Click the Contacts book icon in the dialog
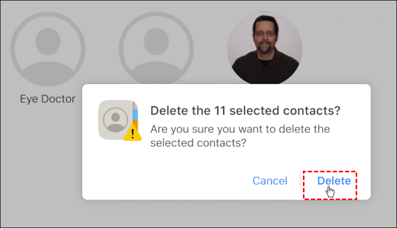 117,120
